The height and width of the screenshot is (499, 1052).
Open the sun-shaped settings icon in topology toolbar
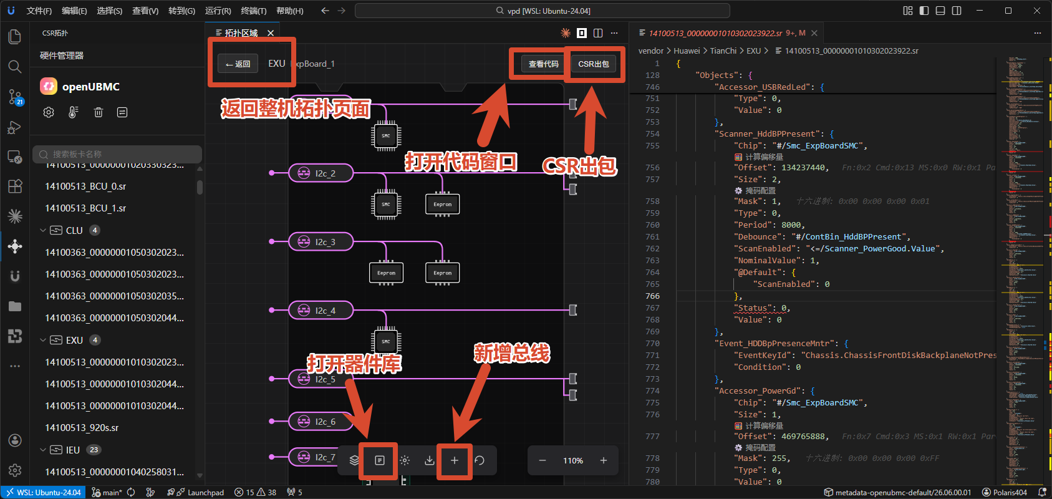[x=405, y=460]
